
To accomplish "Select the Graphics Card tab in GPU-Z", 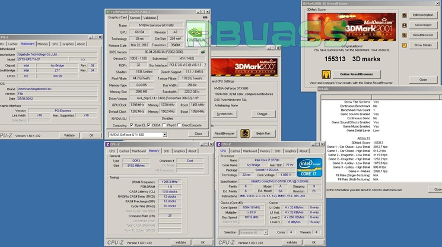I will tap(117, 17).
